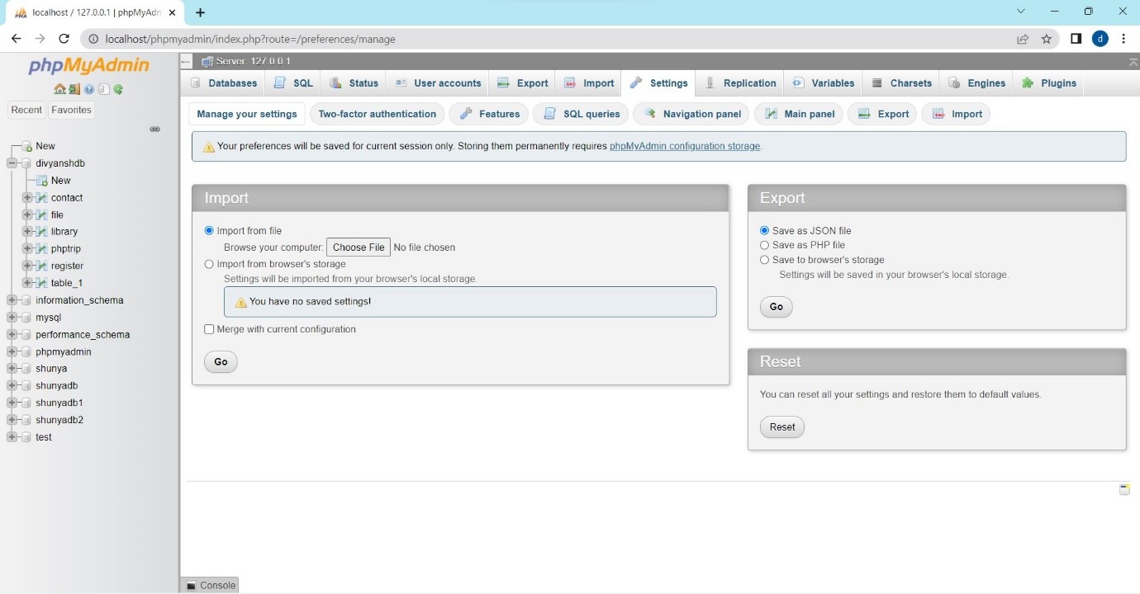The image size is (1140, 594).
Task: Open the Databases tab
Action: (224, 83)
